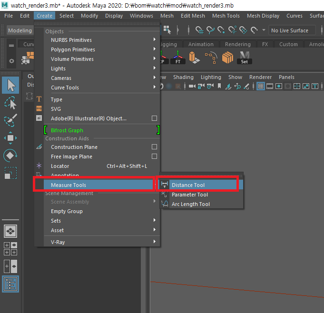Activate the Lasso select tool

(10, 102)
